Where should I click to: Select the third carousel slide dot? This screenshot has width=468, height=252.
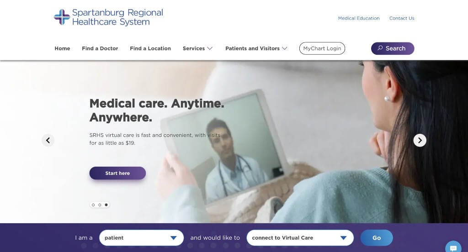(x=106, y=205)
